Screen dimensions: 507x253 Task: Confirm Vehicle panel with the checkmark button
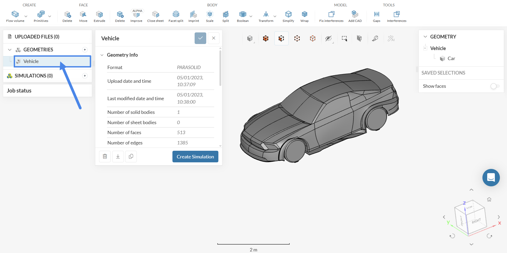pyautogui.click(x=200, y=38)
